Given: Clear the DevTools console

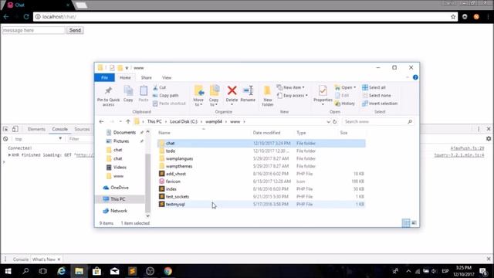Looking at the screenshot, I should (5, 139).
